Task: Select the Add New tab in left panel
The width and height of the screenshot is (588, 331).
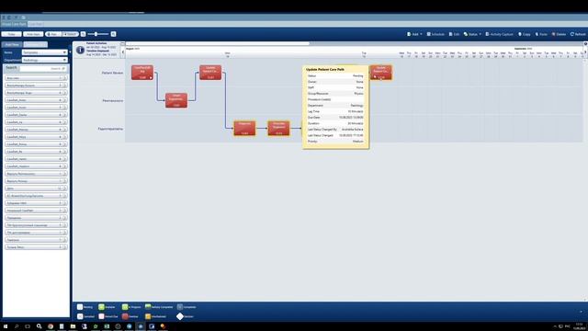Action: tap(12, 45)
